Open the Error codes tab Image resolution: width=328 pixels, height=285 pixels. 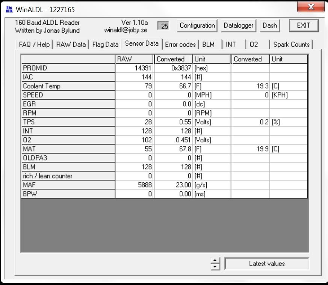[180, 45]
